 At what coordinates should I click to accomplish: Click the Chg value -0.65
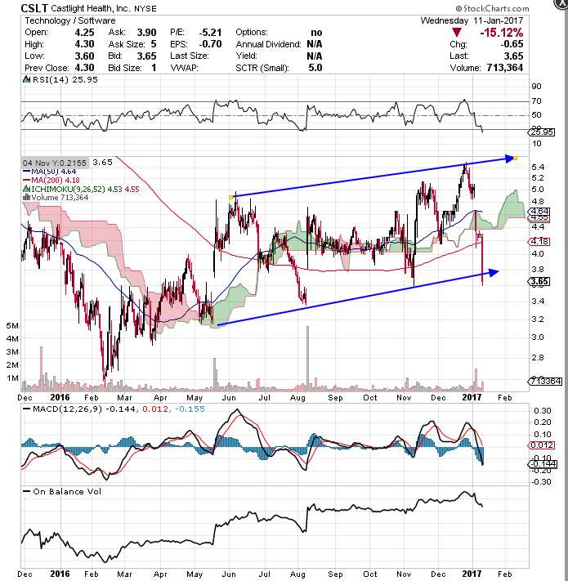tap(512, 44)
